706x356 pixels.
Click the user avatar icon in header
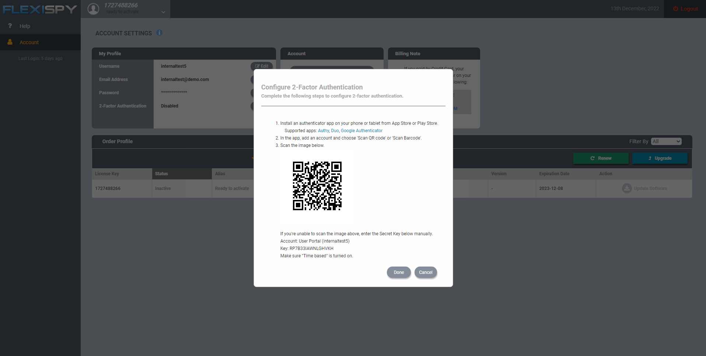tap(93, 9)
